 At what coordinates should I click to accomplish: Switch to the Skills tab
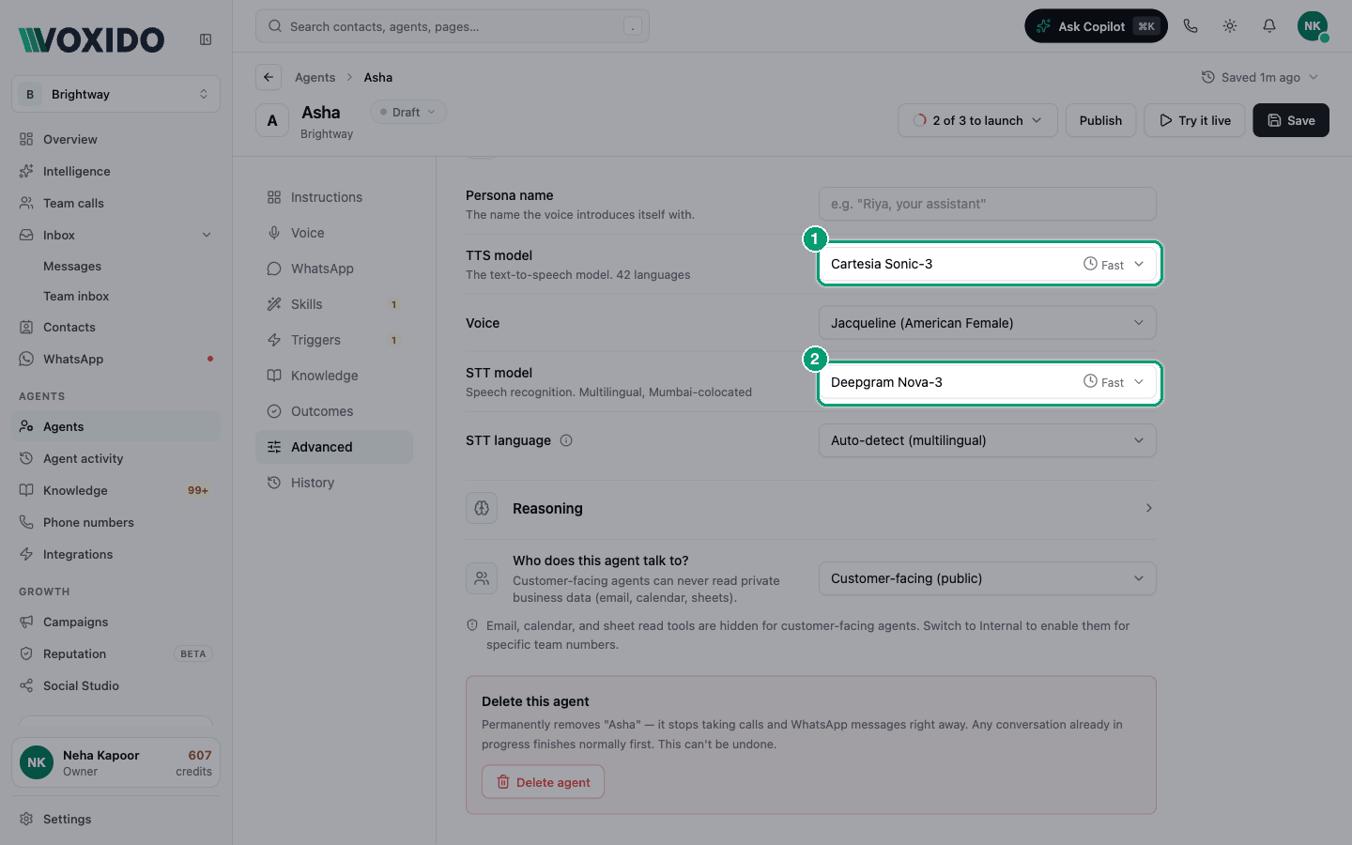click(334, 304)
